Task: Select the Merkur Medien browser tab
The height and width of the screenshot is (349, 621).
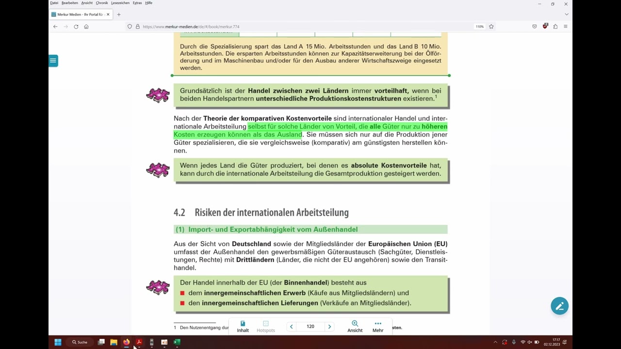Action: coord(81,15)
